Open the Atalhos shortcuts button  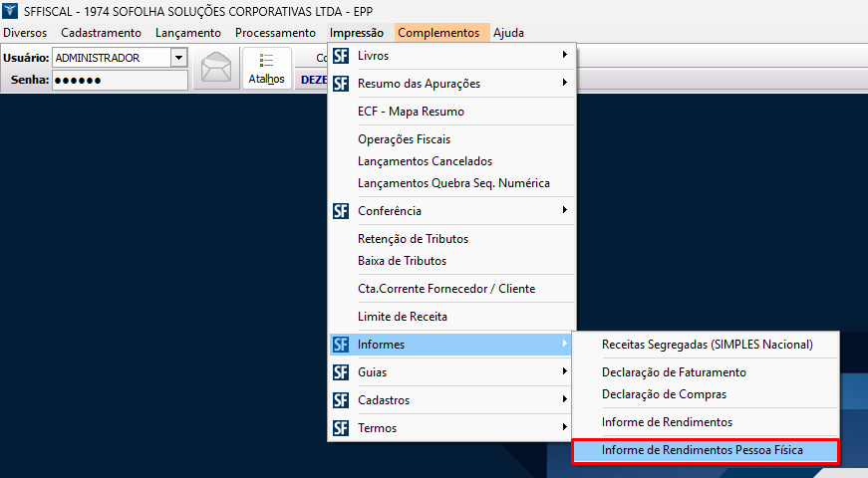point(266,69)
